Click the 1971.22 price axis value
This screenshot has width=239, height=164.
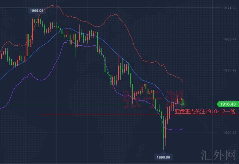tap(230, 8)
